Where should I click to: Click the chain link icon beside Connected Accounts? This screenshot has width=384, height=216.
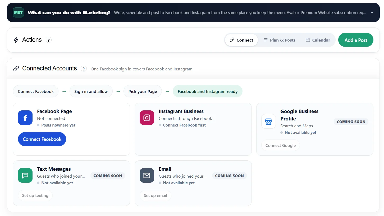coord(16,69)
